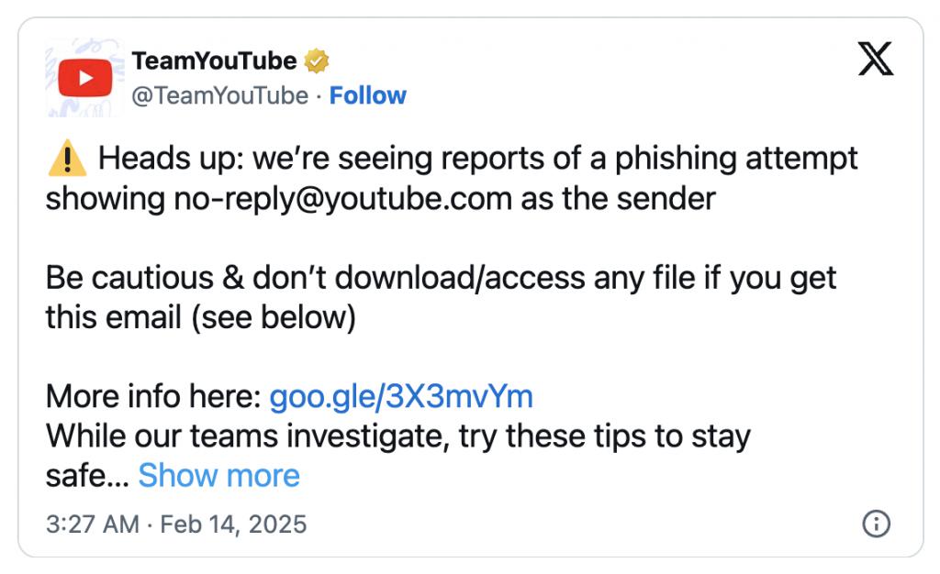
Task: Click the "Heads up" phishing sentence
Action: coord(452,179)
